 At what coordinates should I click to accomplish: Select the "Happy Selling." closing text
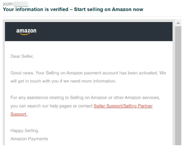click(x=25, y=131)
